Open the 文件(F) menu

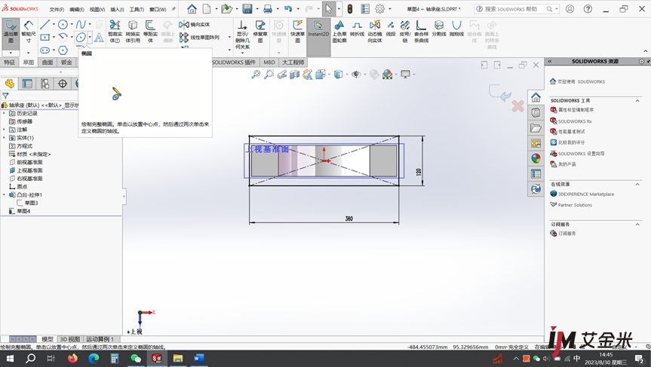point(57,9)
